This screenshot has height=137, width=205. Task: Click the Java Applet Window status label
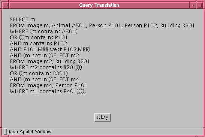pos(30,131)
